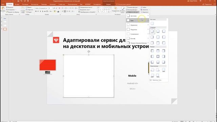
Task: Click the Поделиться share button
Action: coord(207,4)
